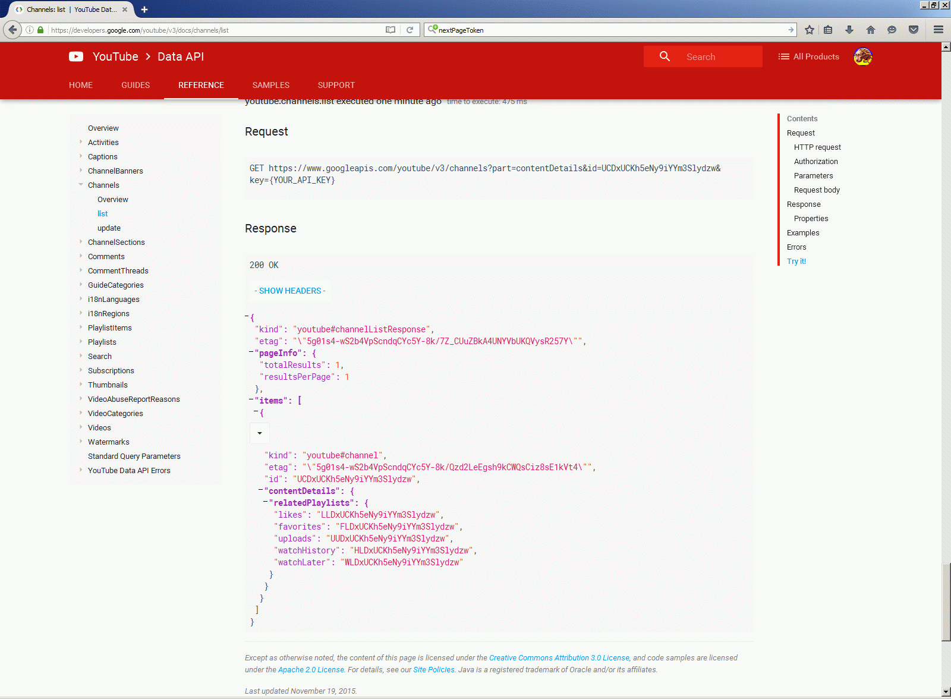Collapse the contentDetails JSON node
Viewport: 951px width, 699px height.
(261, 491)
